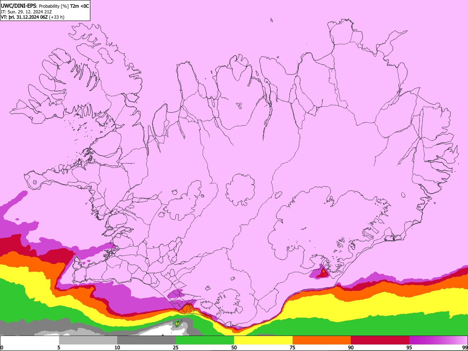Click the legend label '50'

point(234,348)
